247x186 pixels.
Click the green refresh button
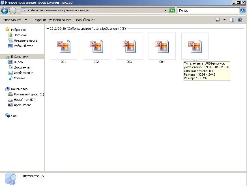pos(172,10)
